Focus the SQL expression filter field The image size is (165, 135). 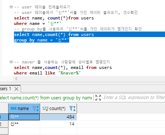134,98
